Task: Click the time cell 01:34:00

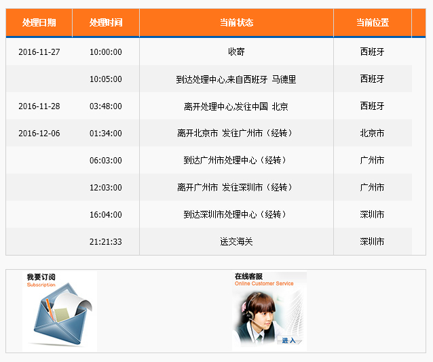Action: (105, 134)
